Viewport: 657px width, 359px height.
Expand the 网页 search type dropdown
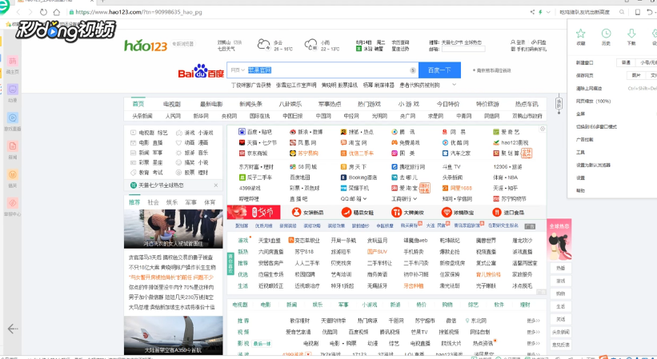238,70
